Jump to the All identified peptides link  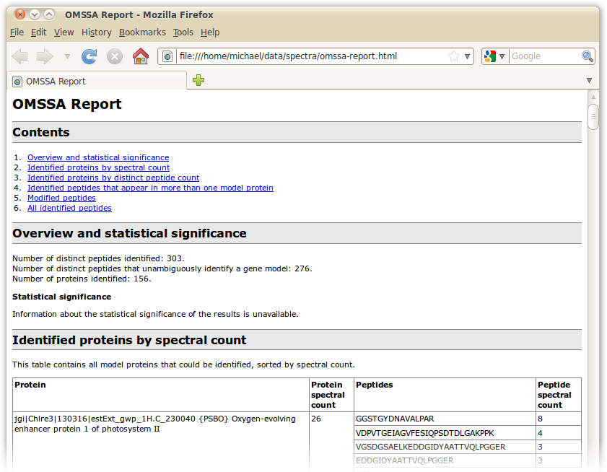69,208
